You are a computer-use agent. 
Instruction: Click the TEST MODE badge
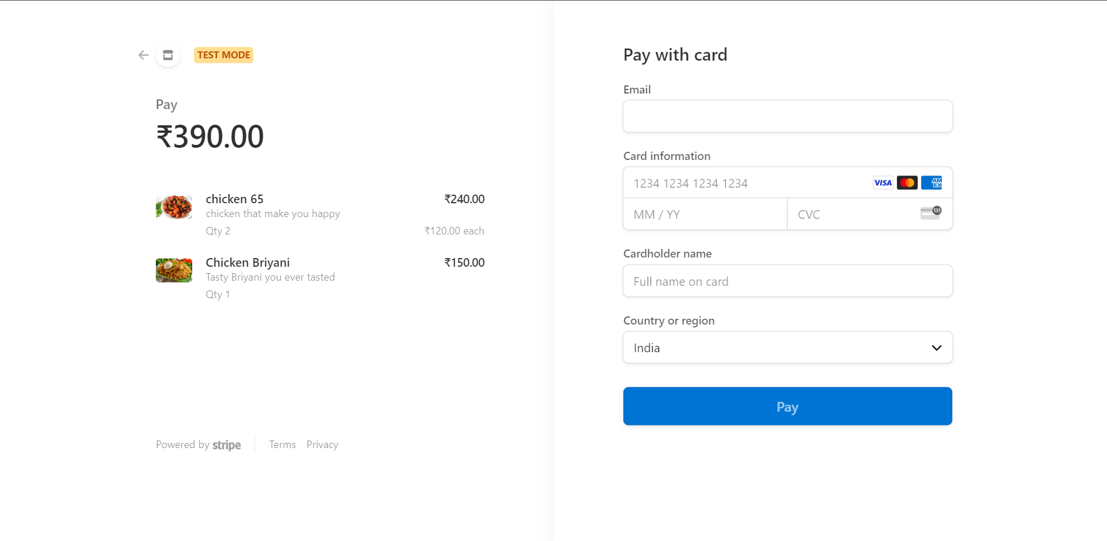(x=224, y=55)
